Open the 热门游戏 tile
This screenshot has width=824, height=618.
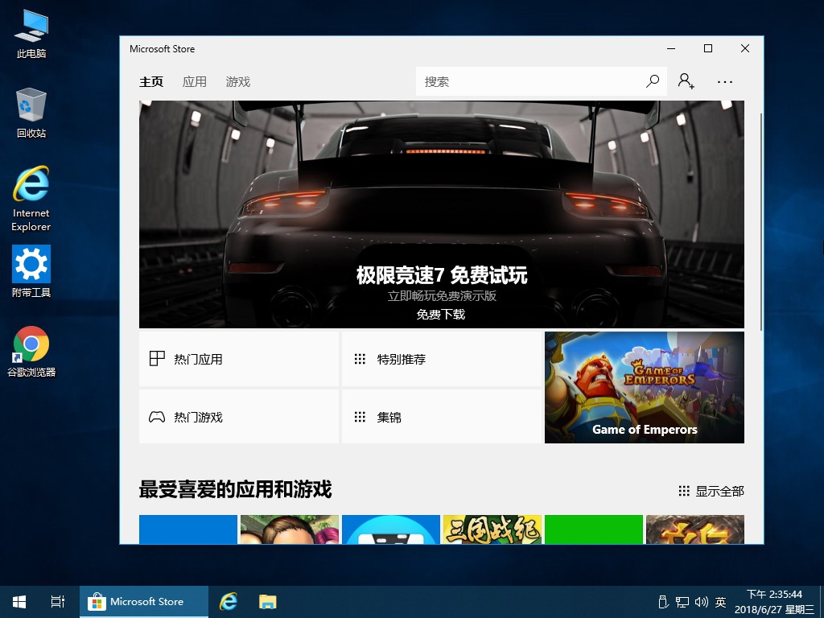tap(238, 416)
